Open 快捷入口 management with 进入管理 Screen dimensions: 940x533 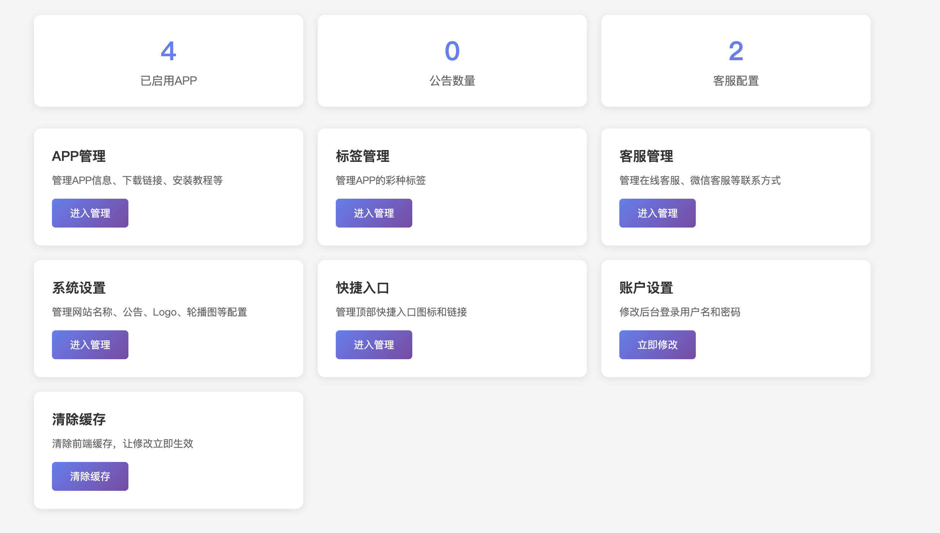(374, 344)
